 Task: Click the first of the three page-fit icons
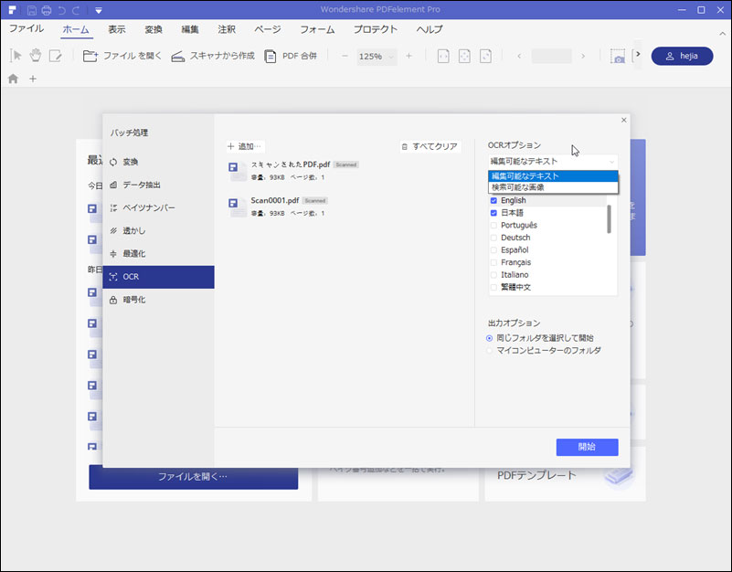443,56
